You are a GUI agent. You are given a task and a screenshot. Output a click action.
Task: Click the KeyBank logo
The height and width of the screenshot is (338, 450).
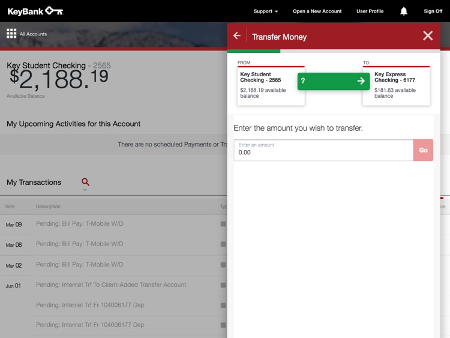click(x=35, y=11)
